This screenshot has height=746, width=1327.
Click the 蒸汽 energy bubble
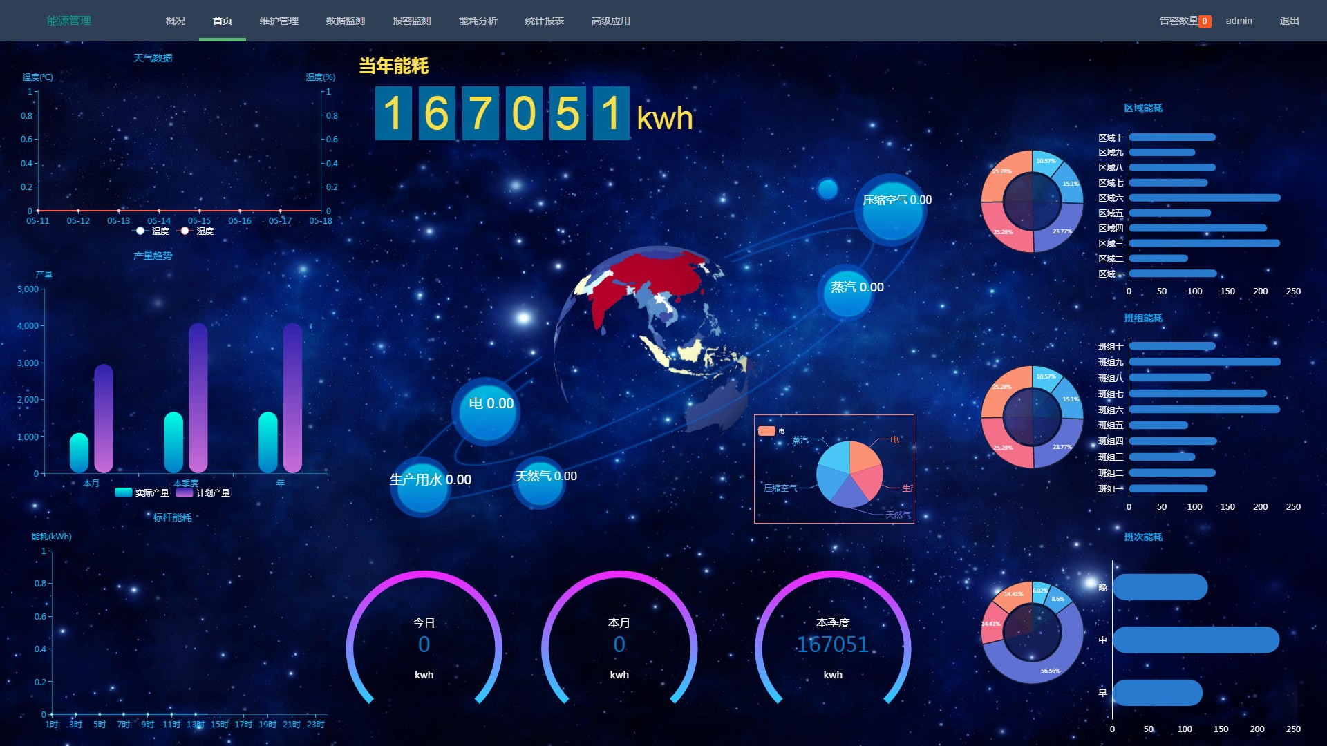click(847, 293)
